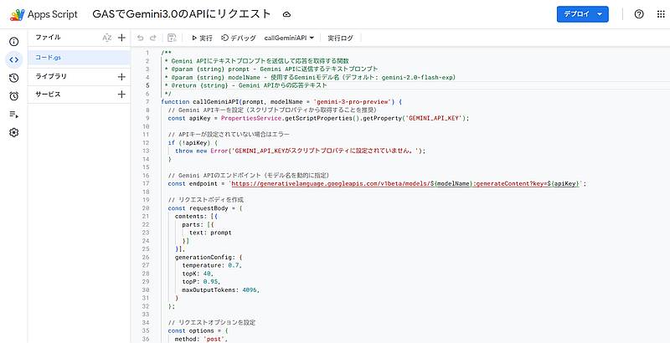This screenshot has height=343, width=670.
Task: Click the @return comment line
Action: point(245,85)
